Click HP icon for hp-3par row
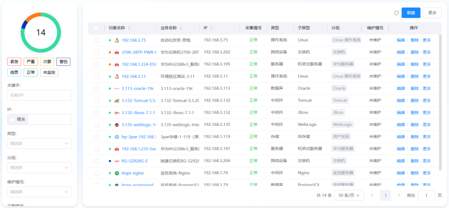 point(117,137)
